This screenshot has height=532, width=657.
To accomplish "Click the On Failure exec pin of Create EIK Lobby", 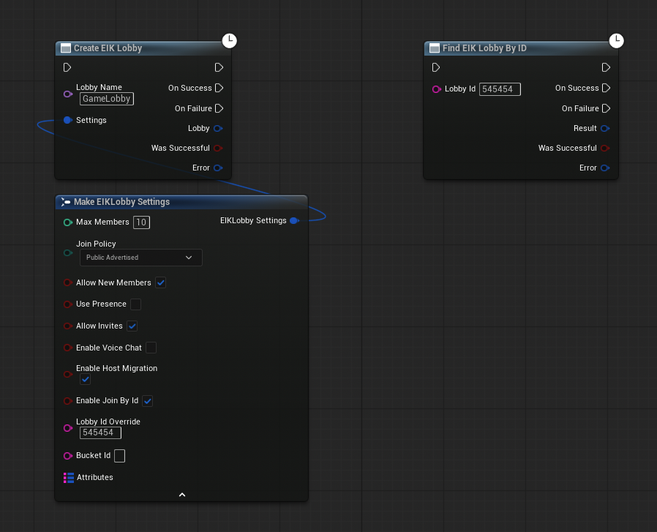I will [x=219, y=108].
